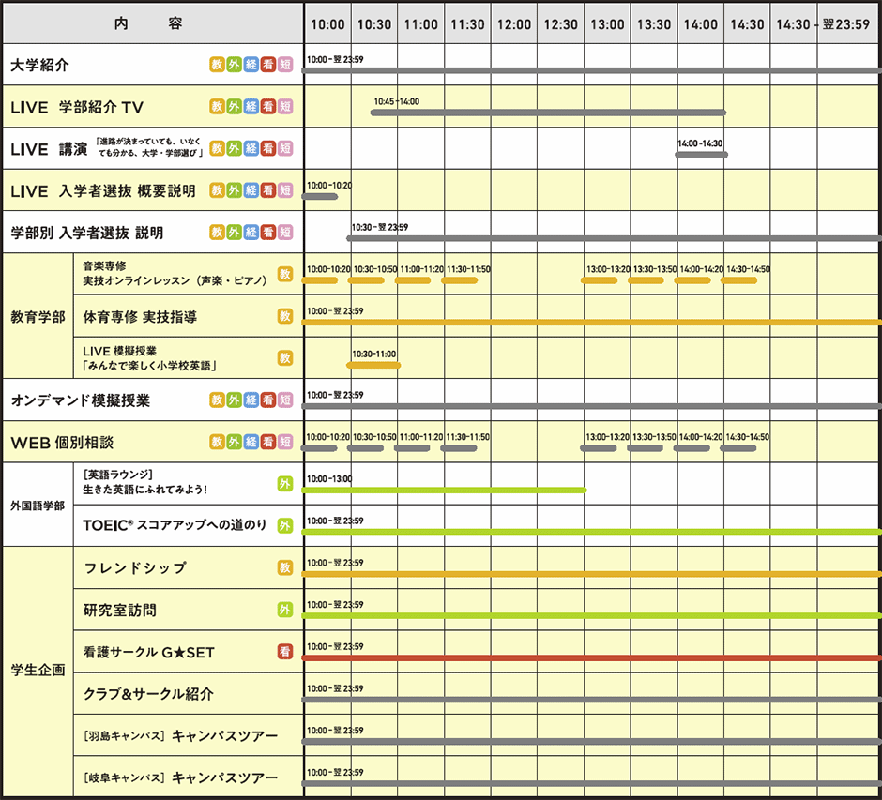Click the red 看 badge in 大学紹介 row
The image size is (882, 800).
(268, 65)
